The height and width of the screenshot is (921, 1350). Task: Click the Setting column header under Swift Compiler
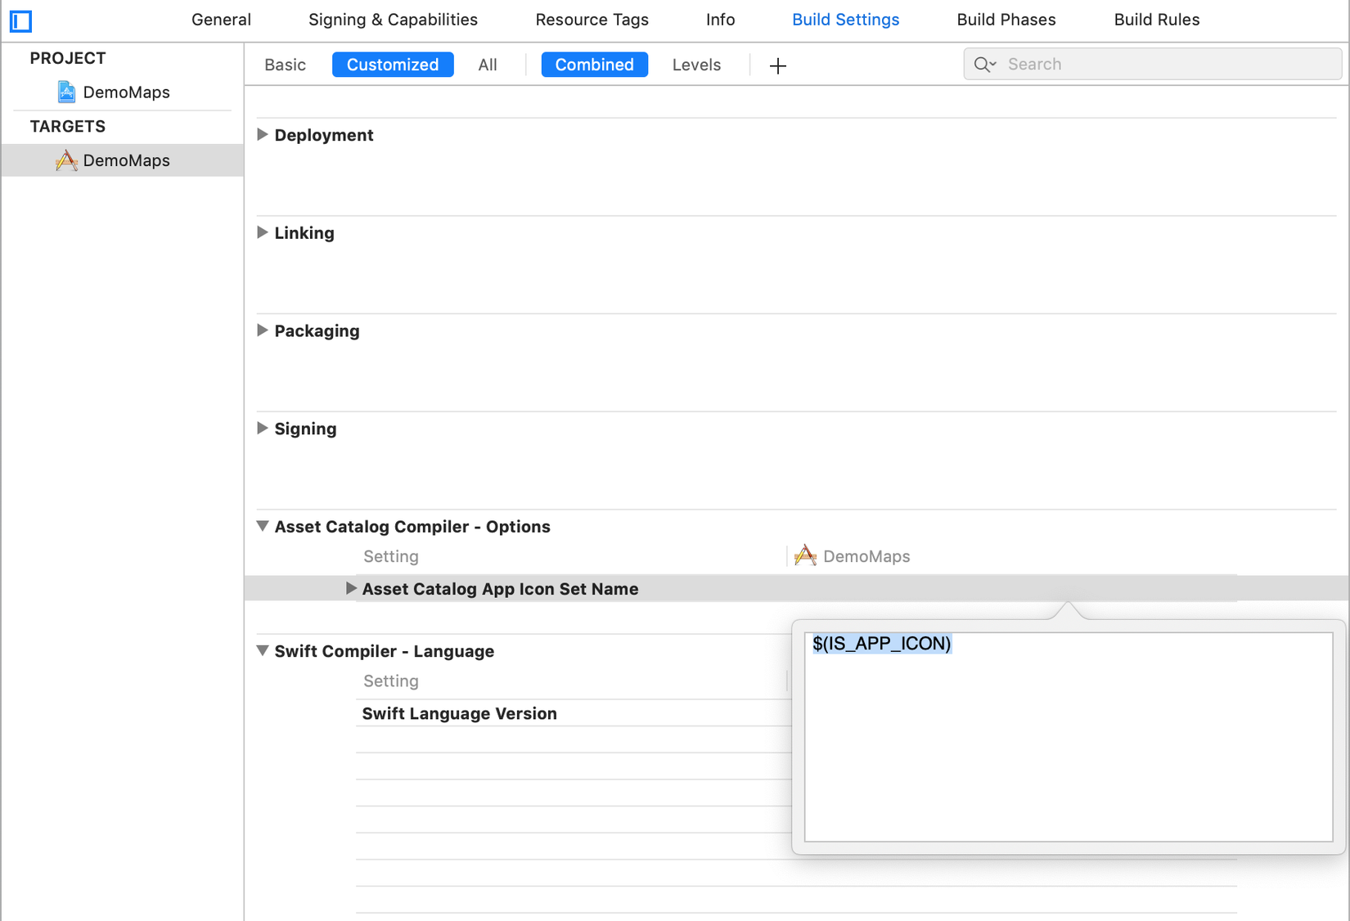[x=391, y=681]
